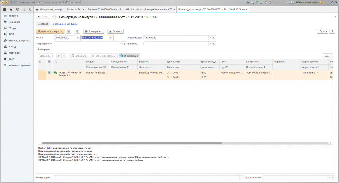
Task: Open the info icon in title bar
Action: click(321, 2)
